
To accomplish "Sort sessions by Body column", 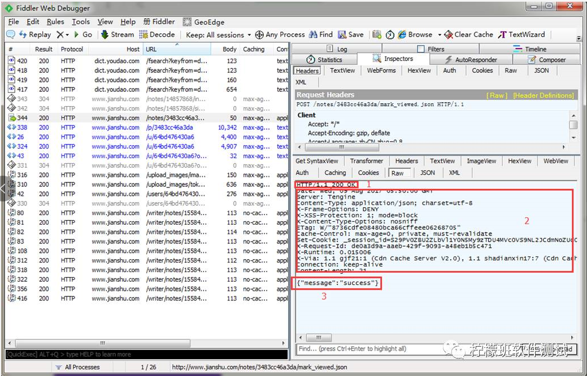I will point(225,49).
